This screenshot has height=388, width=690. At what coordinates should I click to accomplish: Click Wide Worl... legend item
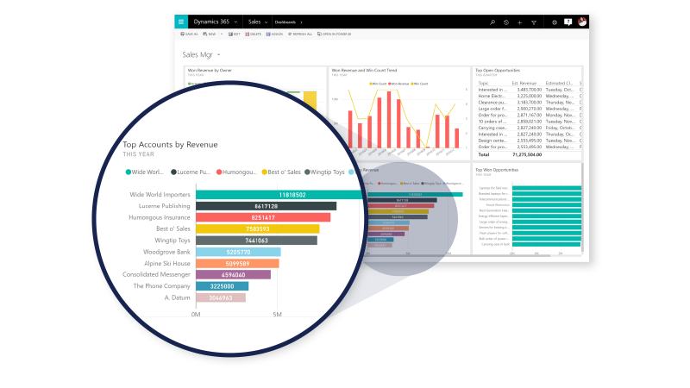[x=145, y=172]
